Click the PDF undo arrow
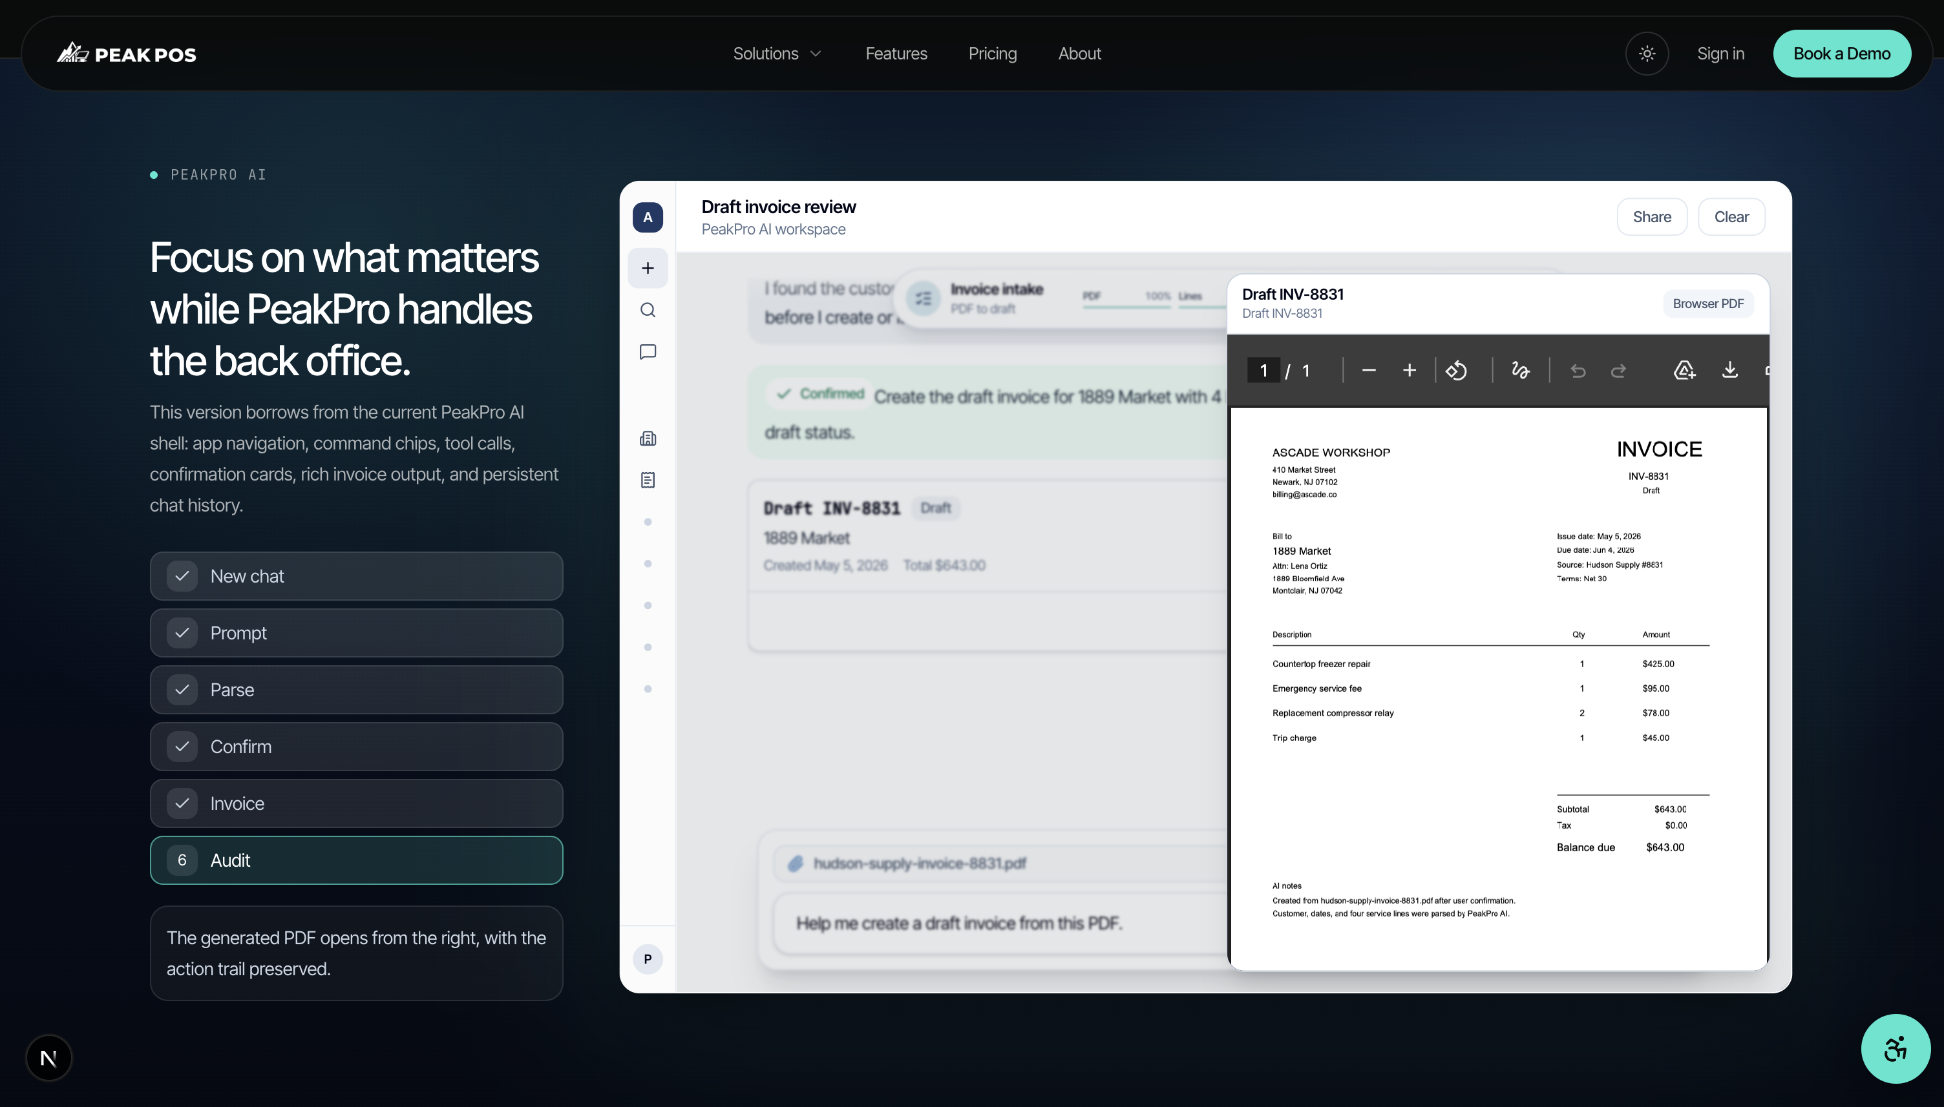 click(1578, 370)
